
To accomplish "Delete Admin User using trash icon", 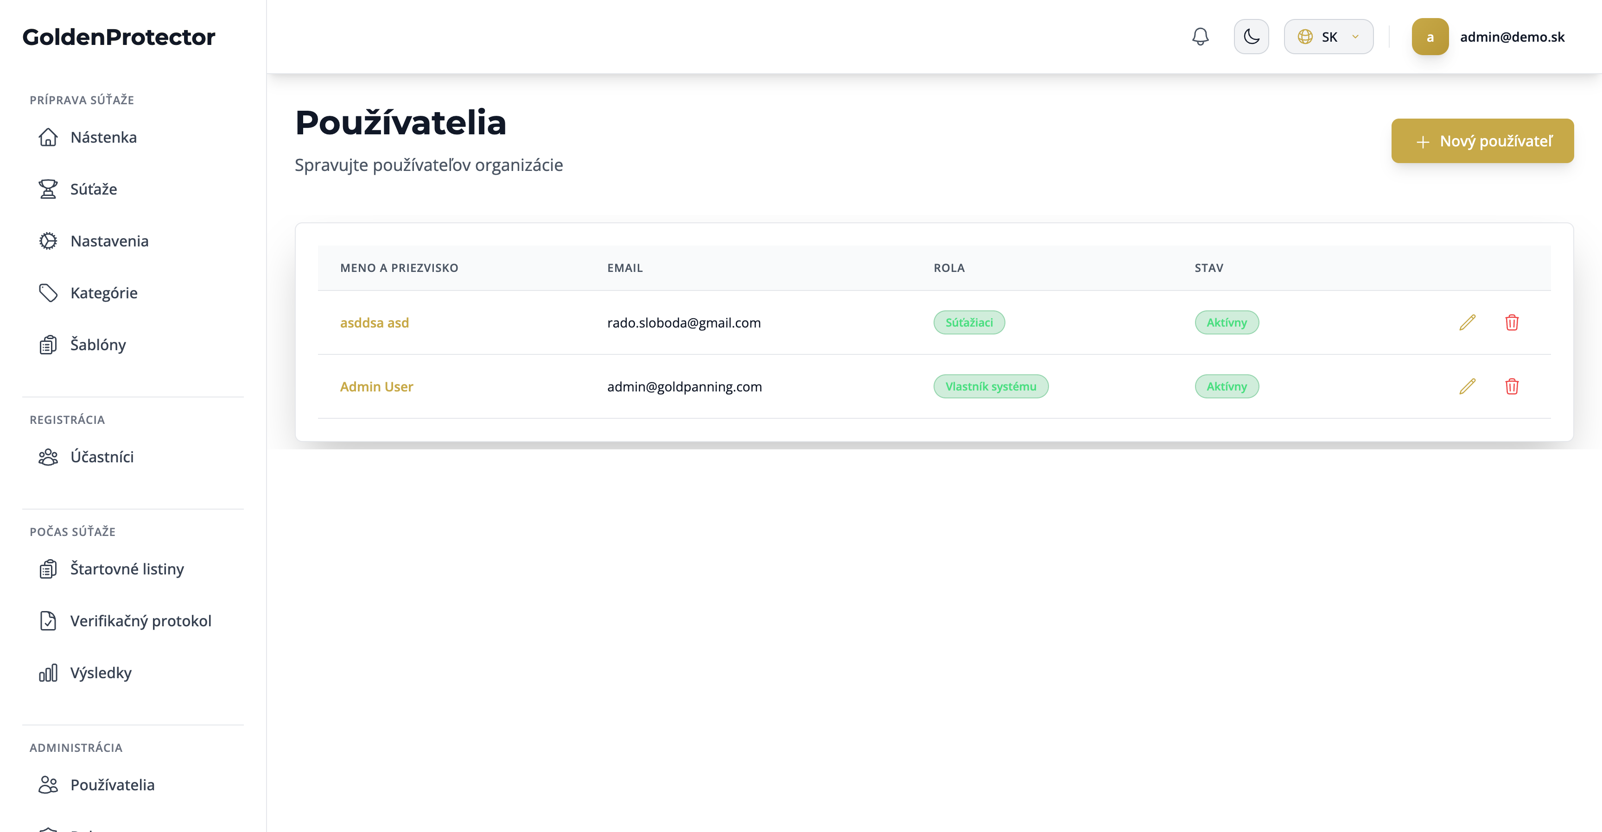I will pos(1512,386).
